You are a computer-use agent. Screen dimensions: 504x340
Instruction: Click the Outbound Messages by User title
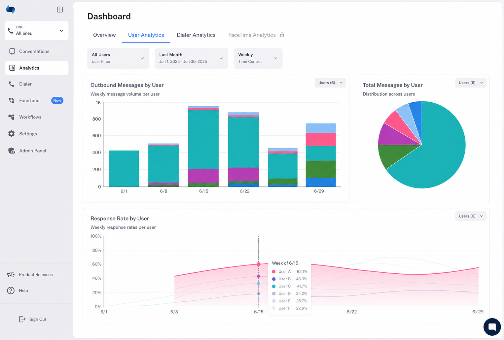pyautogui.click(x=127, y=85)
